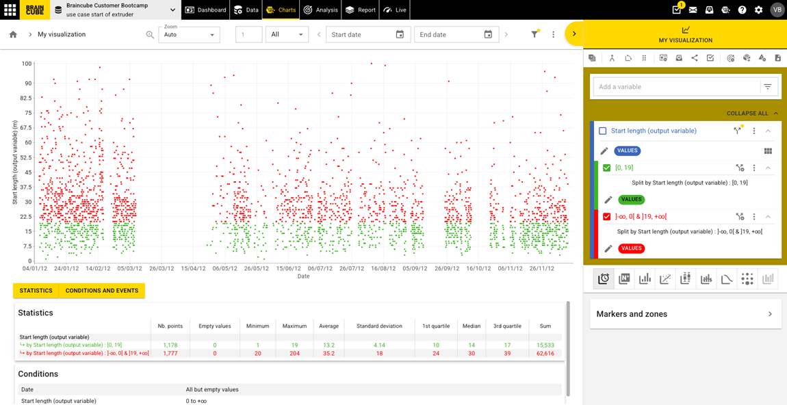Image resolution: width=787 pixels, height=405 pixels.
Task: Select the box plot chart type icon
Action: point(686,278)
